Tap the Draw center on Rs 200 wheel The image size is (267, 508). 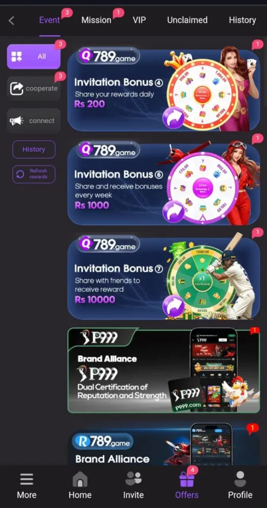pyautogui.click(x=202, y=94)
